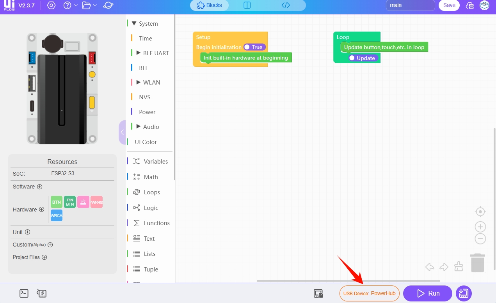Click the redo arrow icon
The width and height of the screenshot is (496, 303).
pos(444,267)
